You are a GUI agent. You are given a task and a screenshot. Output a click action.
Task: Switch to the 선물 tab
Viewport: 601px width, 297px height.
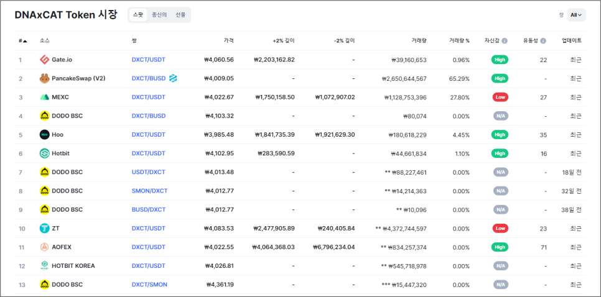(180, 15)
